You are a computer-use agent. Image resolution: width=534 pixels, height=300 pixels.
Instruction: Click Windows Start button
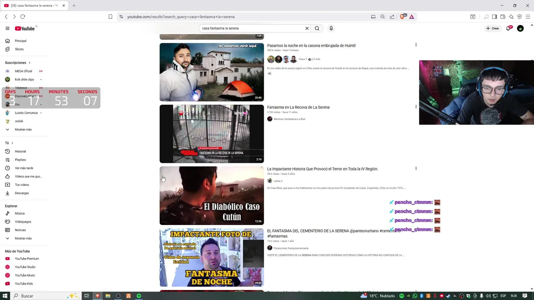(5, 296)
